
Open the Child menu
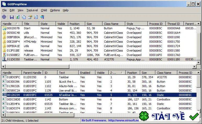coord(44,10)
